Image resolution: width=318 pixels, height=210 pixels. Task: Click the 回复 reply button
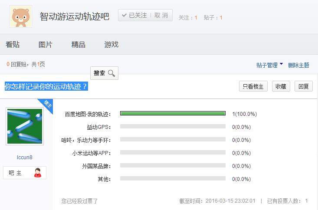(x=304, y=86)
